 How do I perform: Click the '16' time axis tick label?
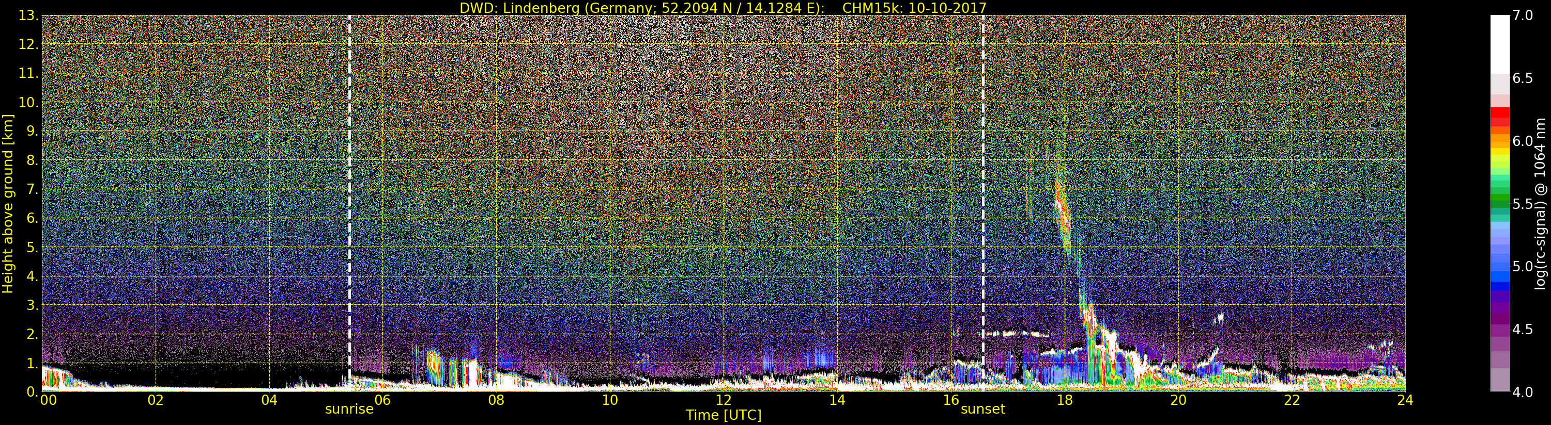951,400
